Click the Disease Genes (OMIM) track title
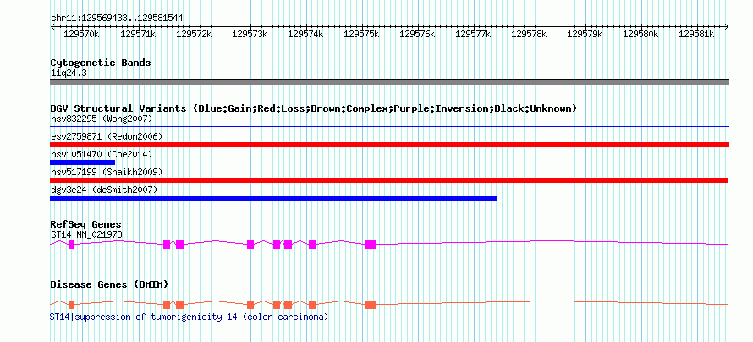This screenshot has width=753, height=342. [x=109, y=284]
